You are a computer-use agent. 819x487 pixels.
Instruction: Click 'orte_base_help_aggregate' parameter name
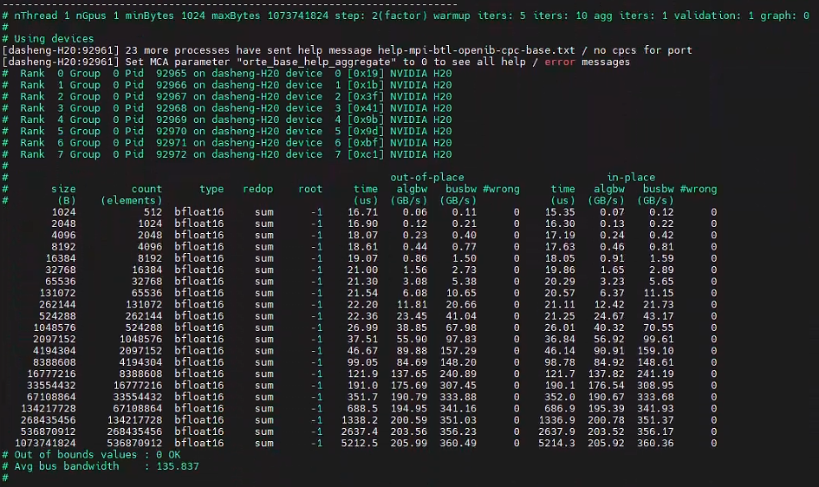[316, 62]
